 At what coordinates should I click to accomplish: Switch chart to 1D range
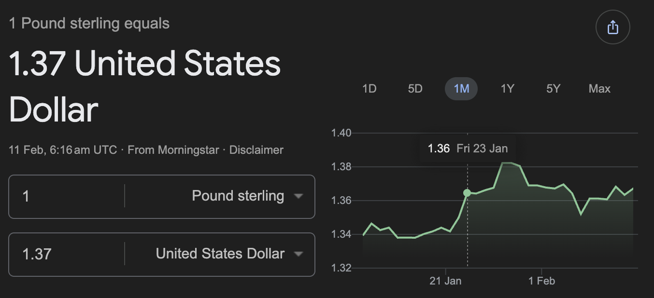369,89
